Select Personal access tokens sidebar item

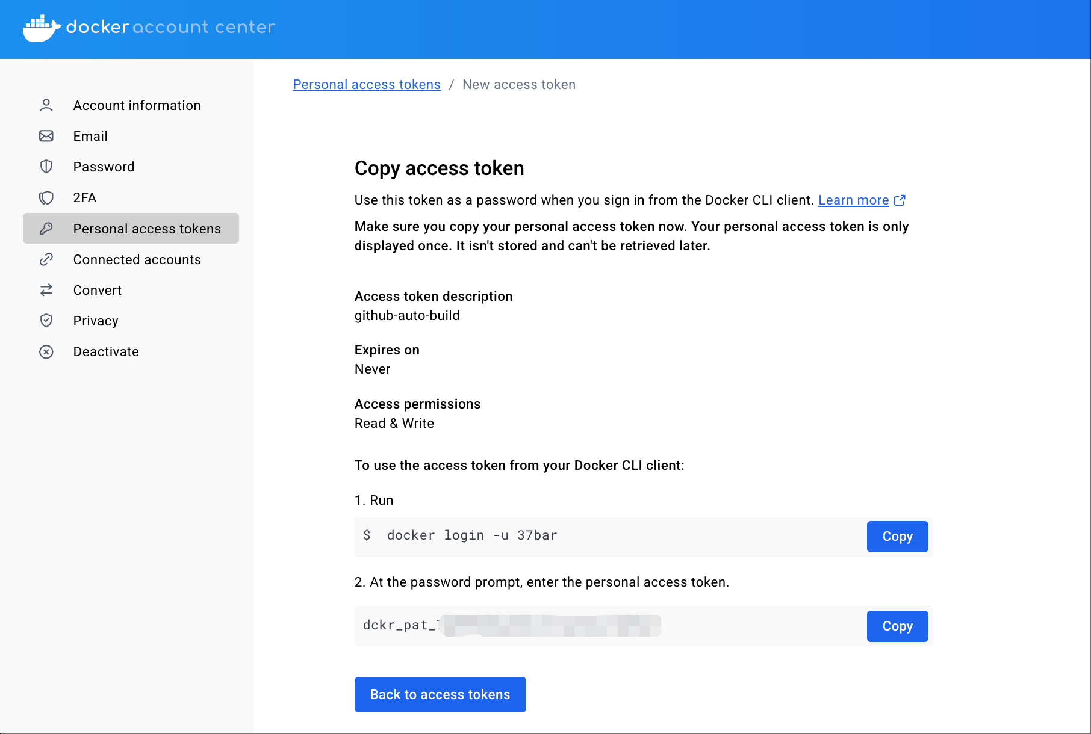point(131,229)
